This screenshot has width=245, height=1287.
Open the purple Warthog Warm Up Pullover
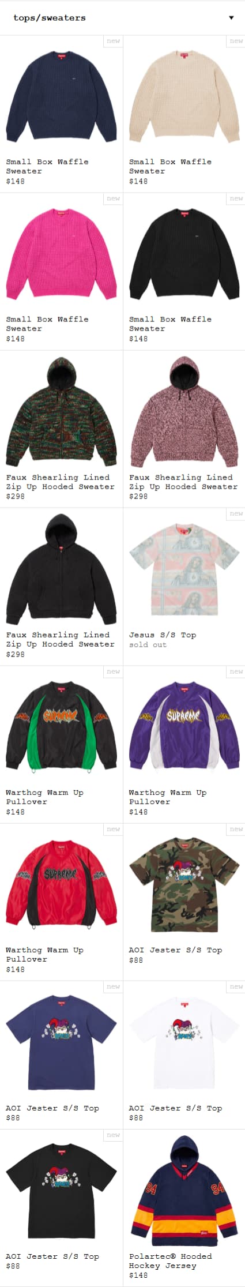(184, 727)
